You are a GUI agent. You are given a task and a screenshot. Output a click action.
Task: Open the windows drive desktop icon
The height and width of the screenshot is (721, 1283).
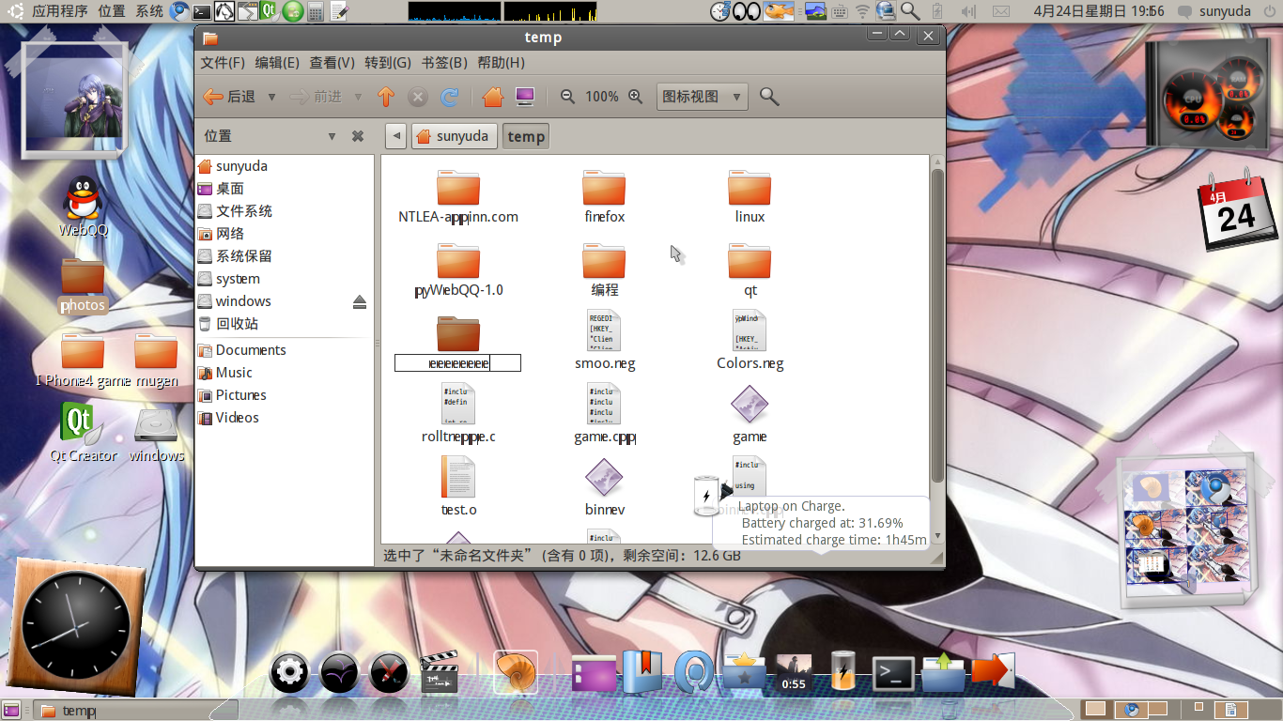point(156,424)
